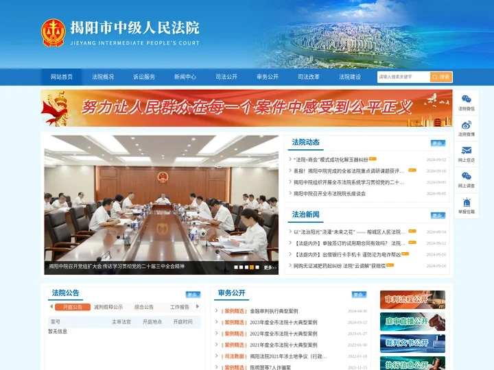
Task: Open the 法院概况 nav menu
Action: (x=103, y=77)
